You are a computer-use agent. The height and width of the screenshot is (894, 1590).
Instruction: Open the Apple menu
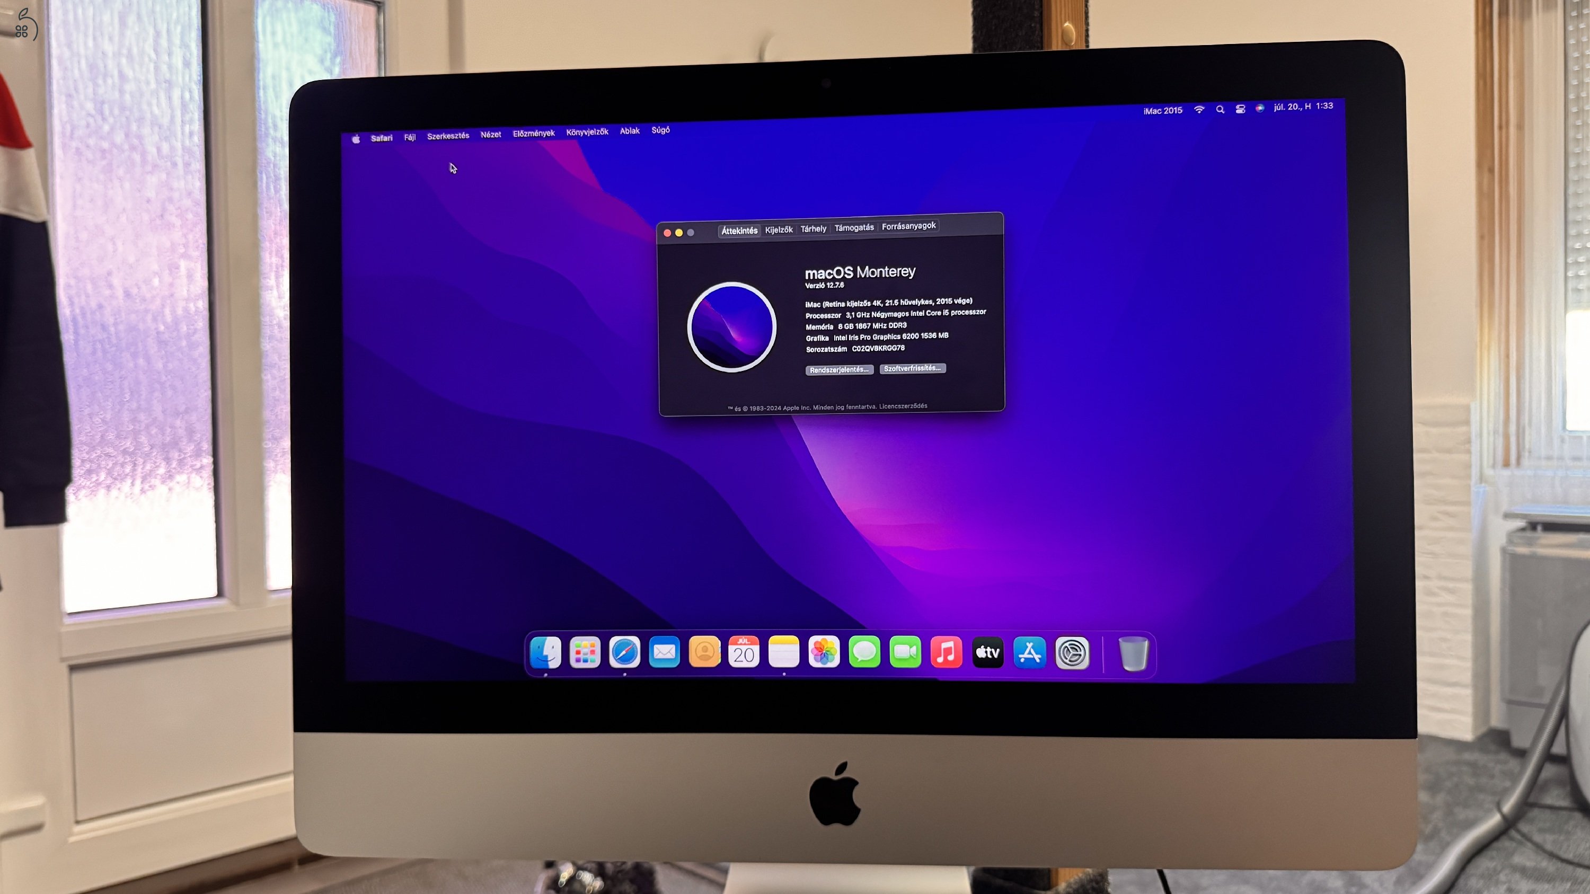(356, 139)
